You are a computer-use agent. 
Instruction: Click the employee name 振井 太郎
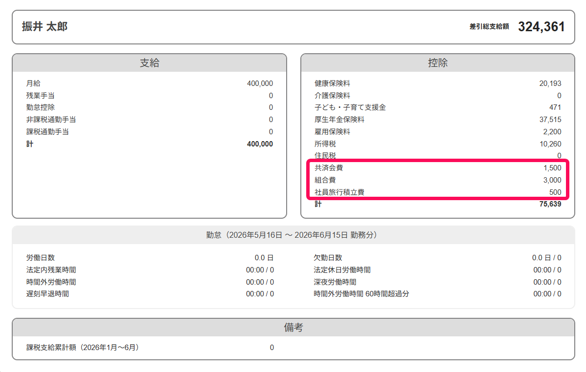pos(45,27)
